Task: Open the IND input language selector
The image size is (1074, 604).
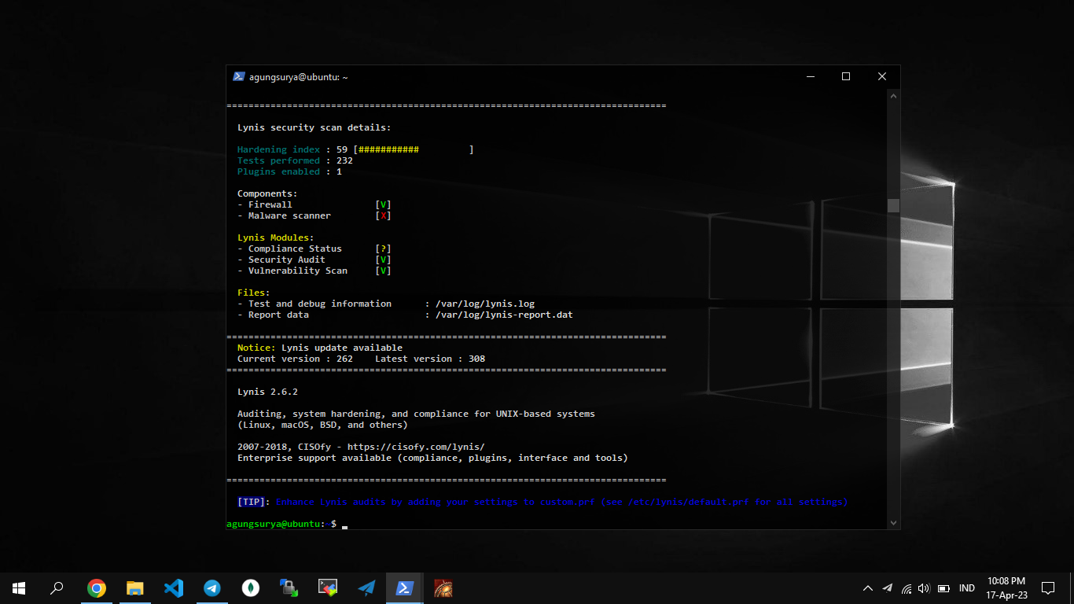Action: coord(967,588)
